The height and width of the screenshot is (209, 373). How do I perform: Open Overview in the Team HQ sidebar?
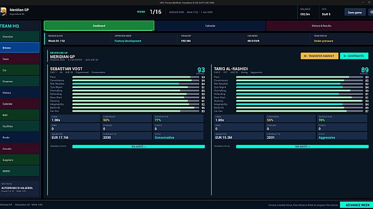[20, 37]
